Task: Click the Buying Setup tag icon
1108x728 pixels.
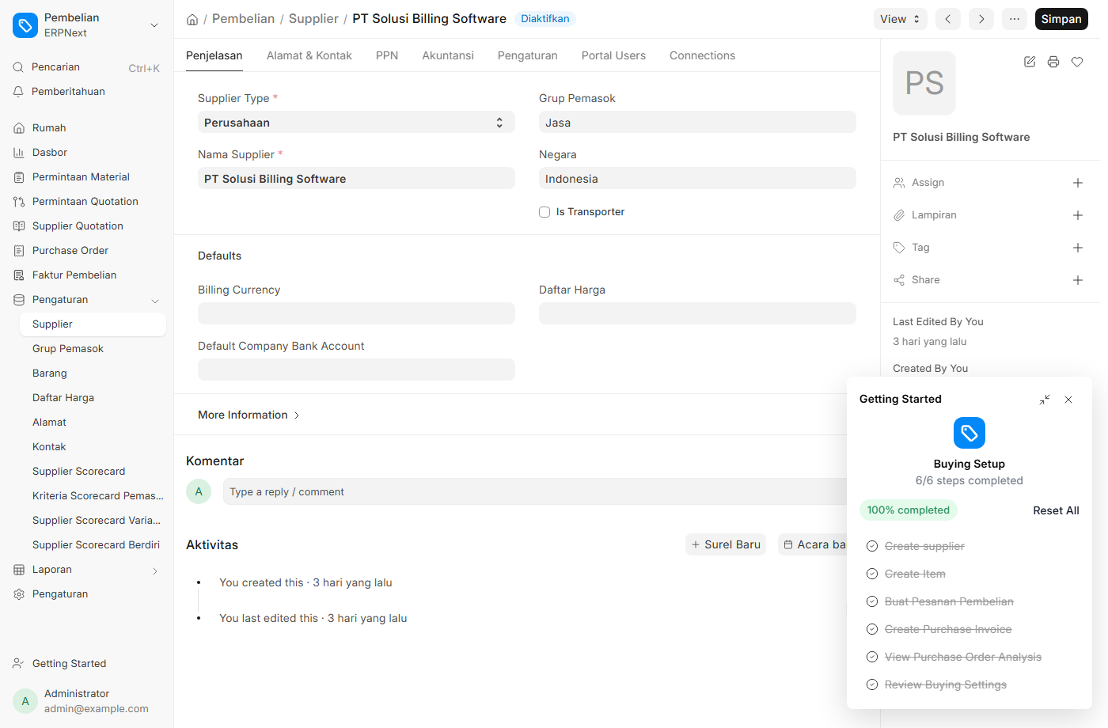Action: point(970,433)
